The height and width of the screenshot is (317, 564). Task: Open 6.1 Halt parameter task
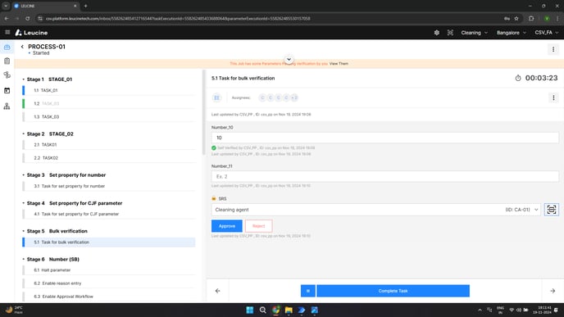click(x=109, y=270)
